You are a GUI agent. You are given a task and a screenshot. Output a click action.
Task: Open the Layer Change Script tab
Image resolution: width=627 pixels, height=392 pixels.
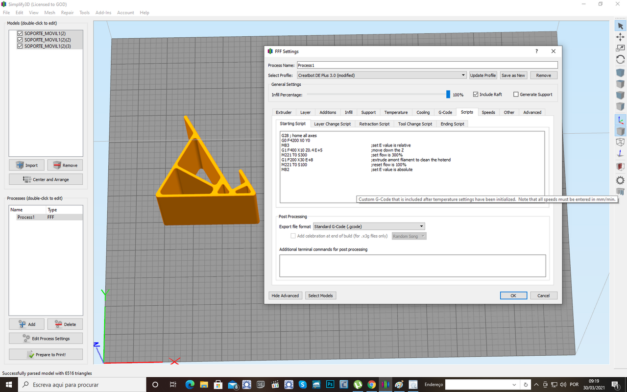tap(332, 124)
